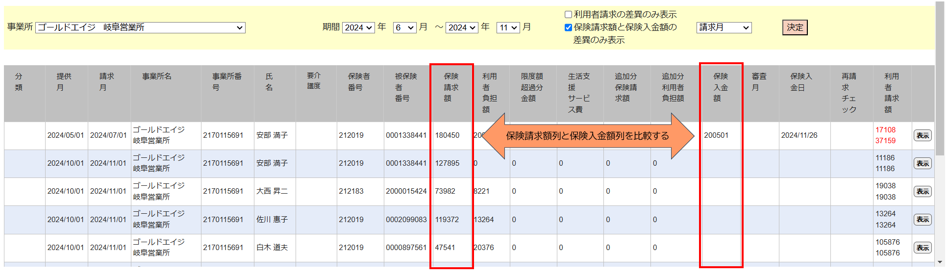Click 表示 button for 佐川 恵子 row
The height and width of the screenshot is (278, 949).
pos(922,220)
